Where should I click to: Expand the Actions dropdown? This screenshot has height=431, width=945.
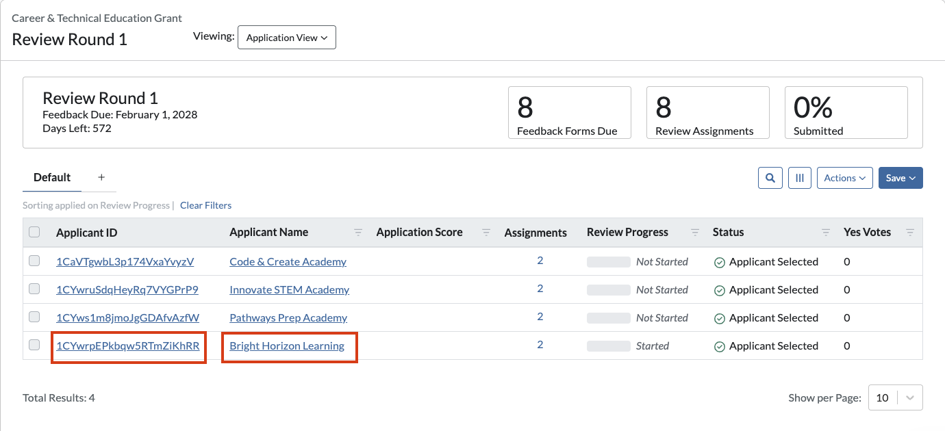pos(845,178)
